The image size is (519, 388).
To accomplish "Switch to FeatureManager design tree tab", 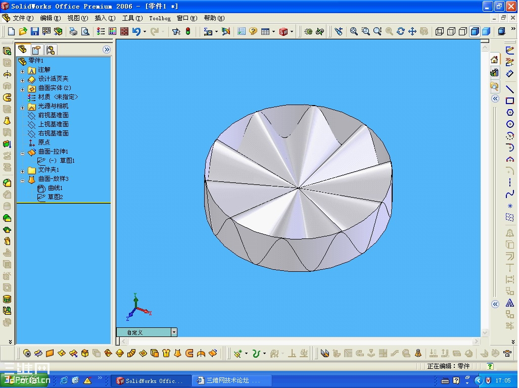I will (x=23, y=50).
